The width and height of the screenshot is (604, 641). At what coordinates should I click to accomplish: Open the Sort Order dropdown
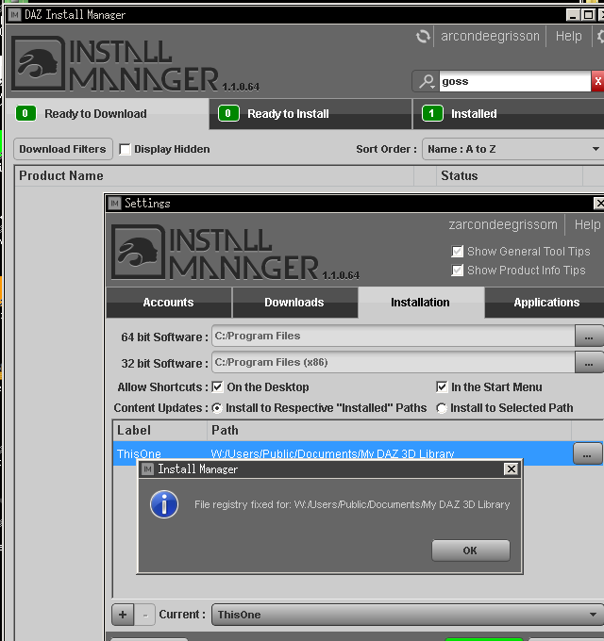[512, 149]
